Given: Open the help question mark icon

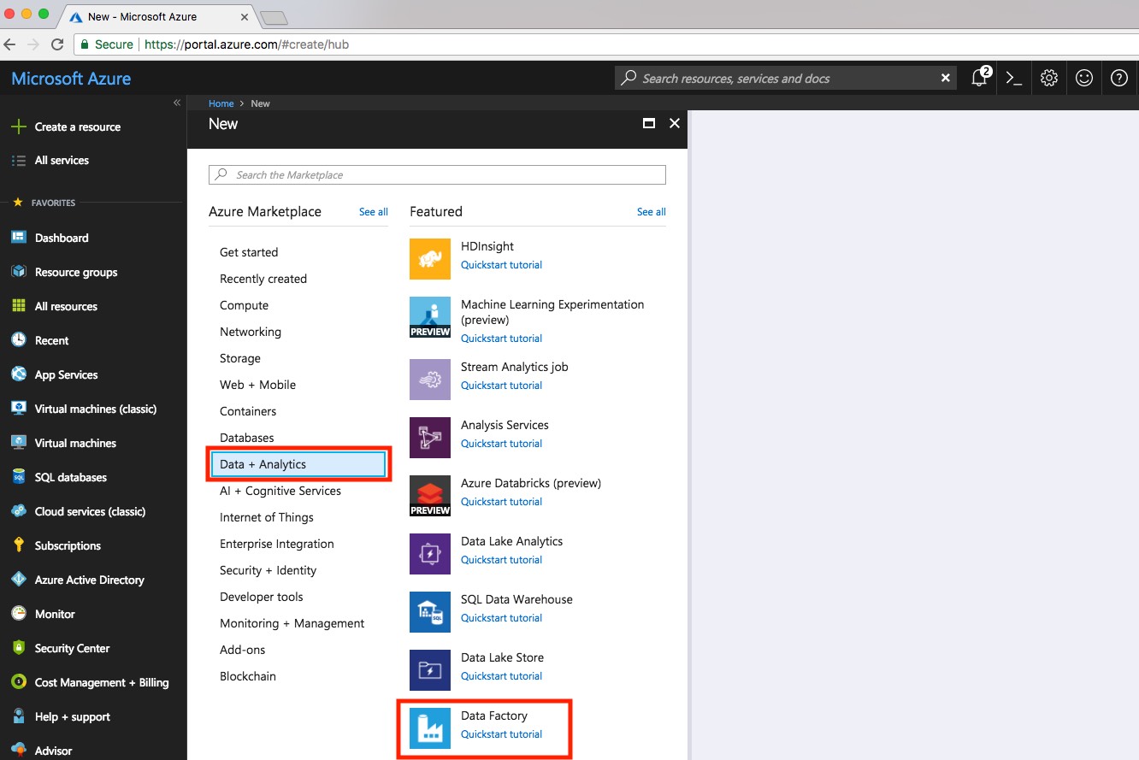Looking at the screenshot, I should pyautogui.click(x=1119, y=78).
